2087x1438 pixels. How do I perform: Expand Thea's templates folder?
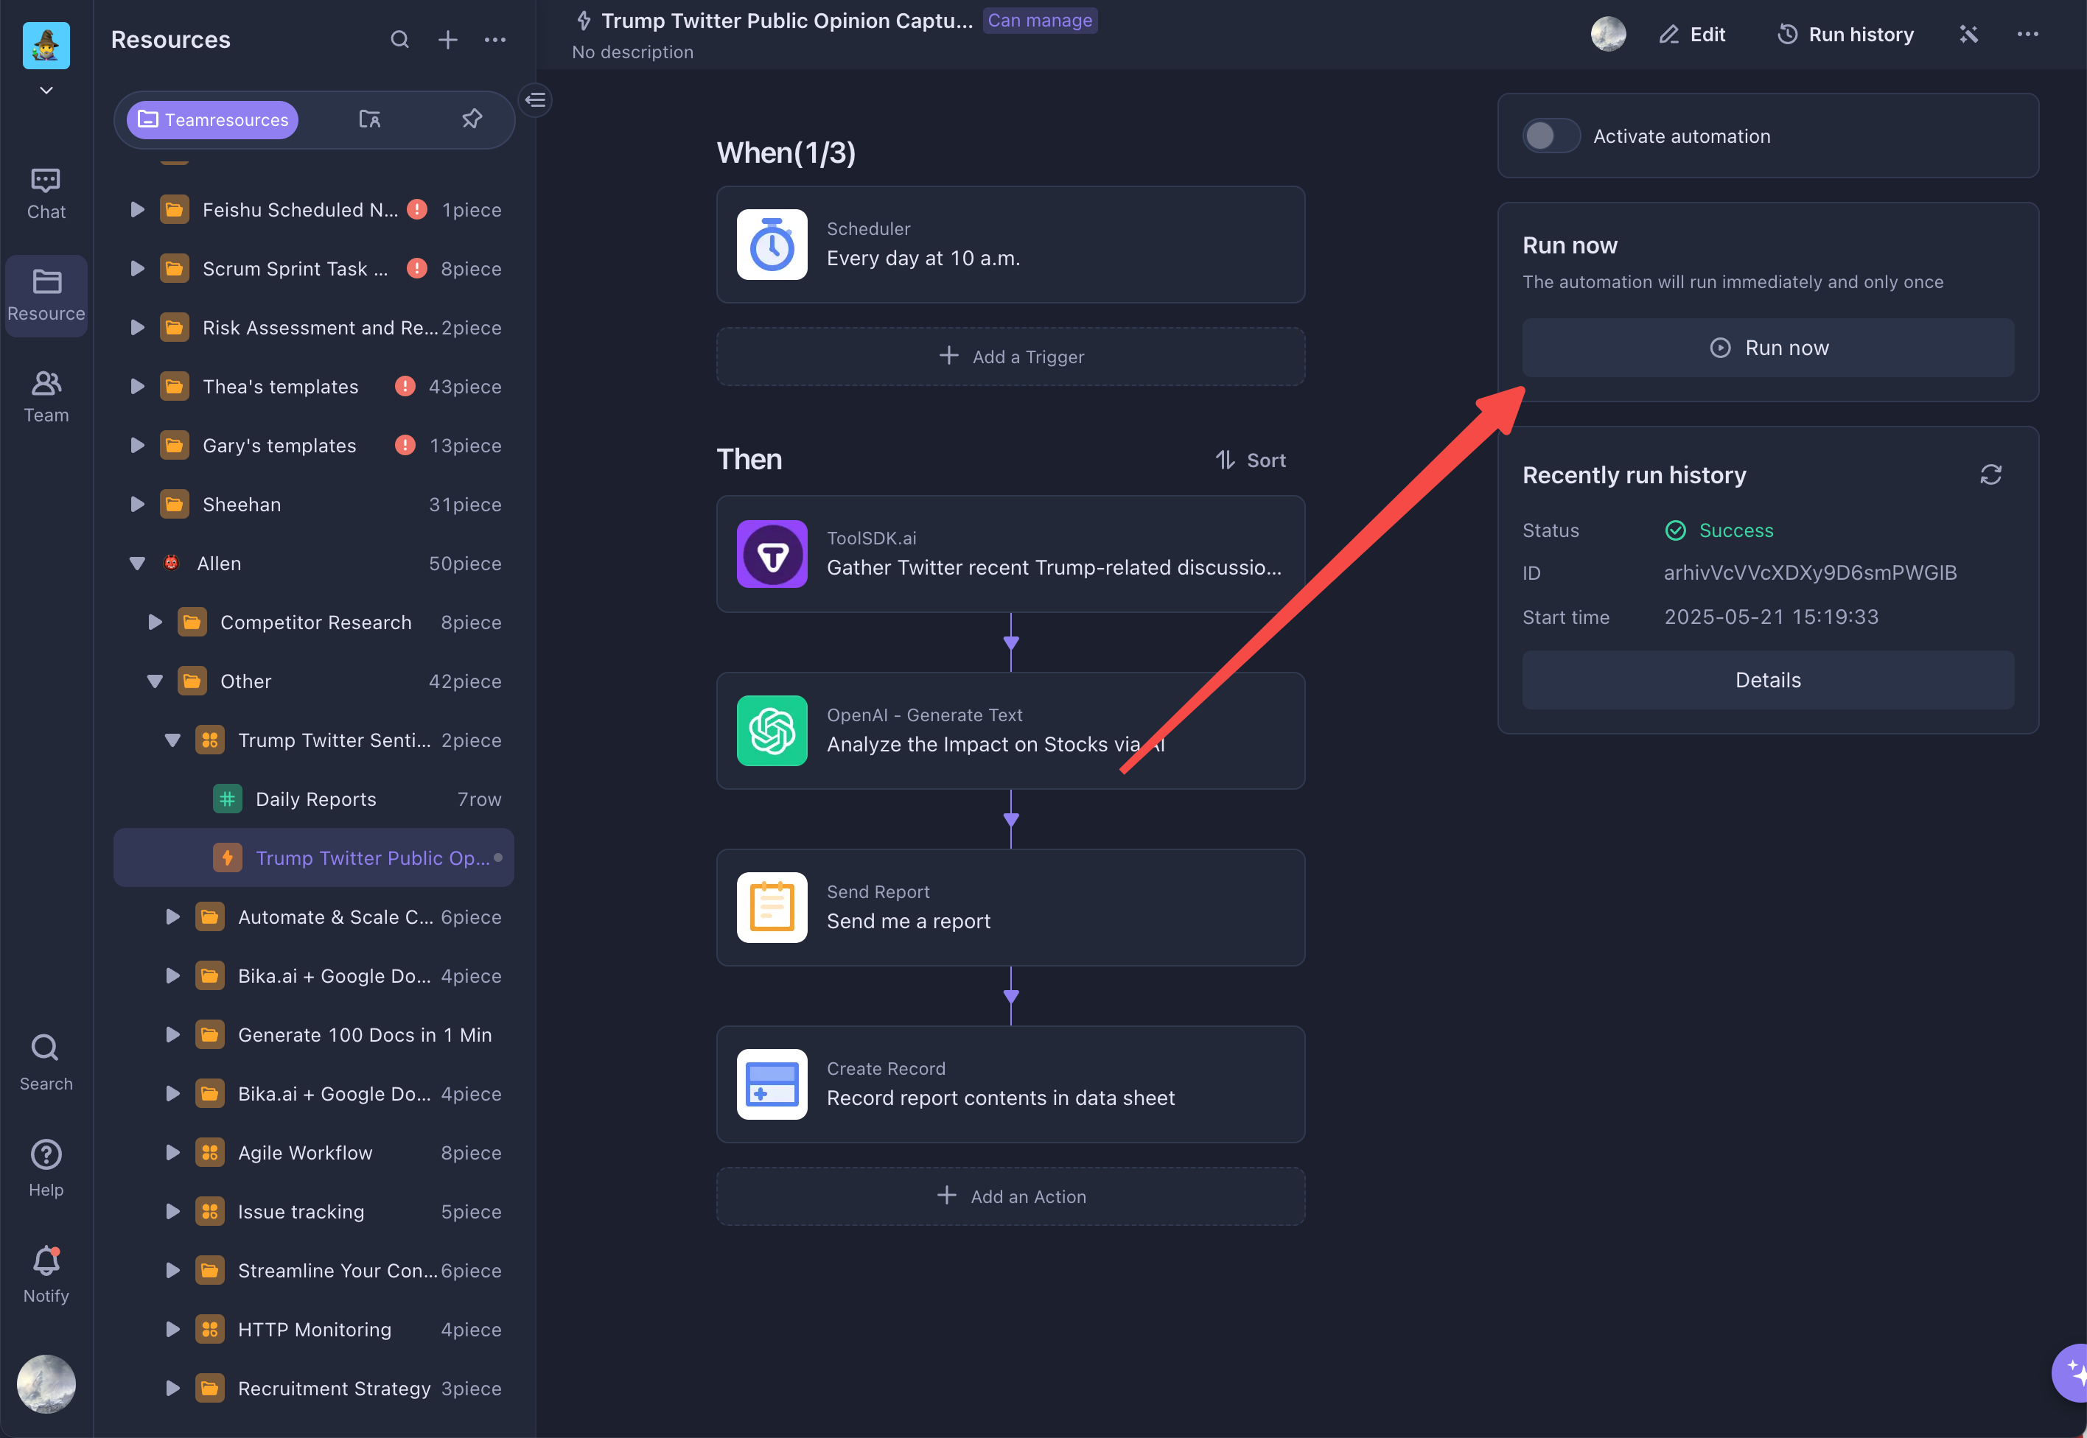(137, 387)
